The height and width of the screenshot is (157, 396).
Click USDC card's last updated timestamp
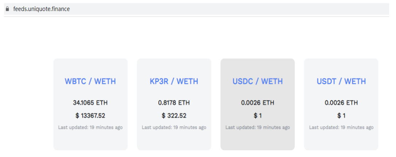[258, 128]
